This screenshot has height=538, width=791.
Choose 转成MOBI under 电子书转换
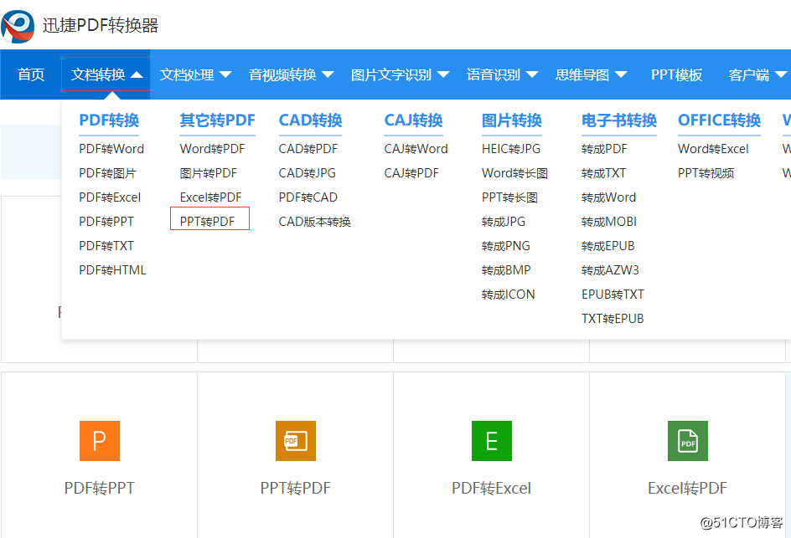pyautogui.click(x=609, y=221)
